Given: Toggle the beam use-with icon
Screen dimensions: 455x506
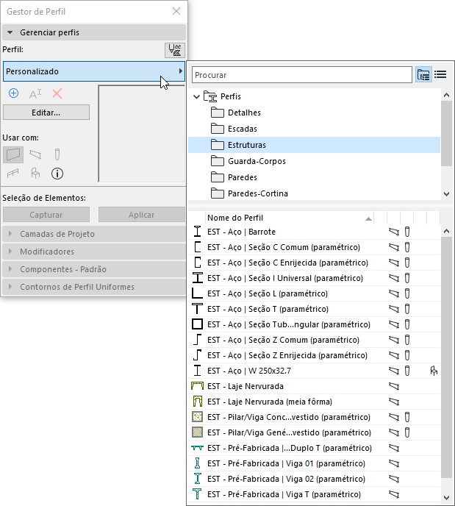Looking at the screenshot, I should (35, 154).
